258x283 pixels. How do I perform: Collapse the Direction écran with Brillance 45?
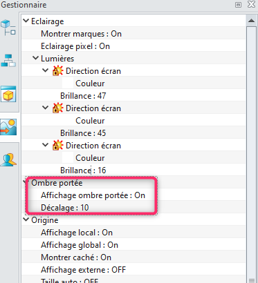pos(46,108)
